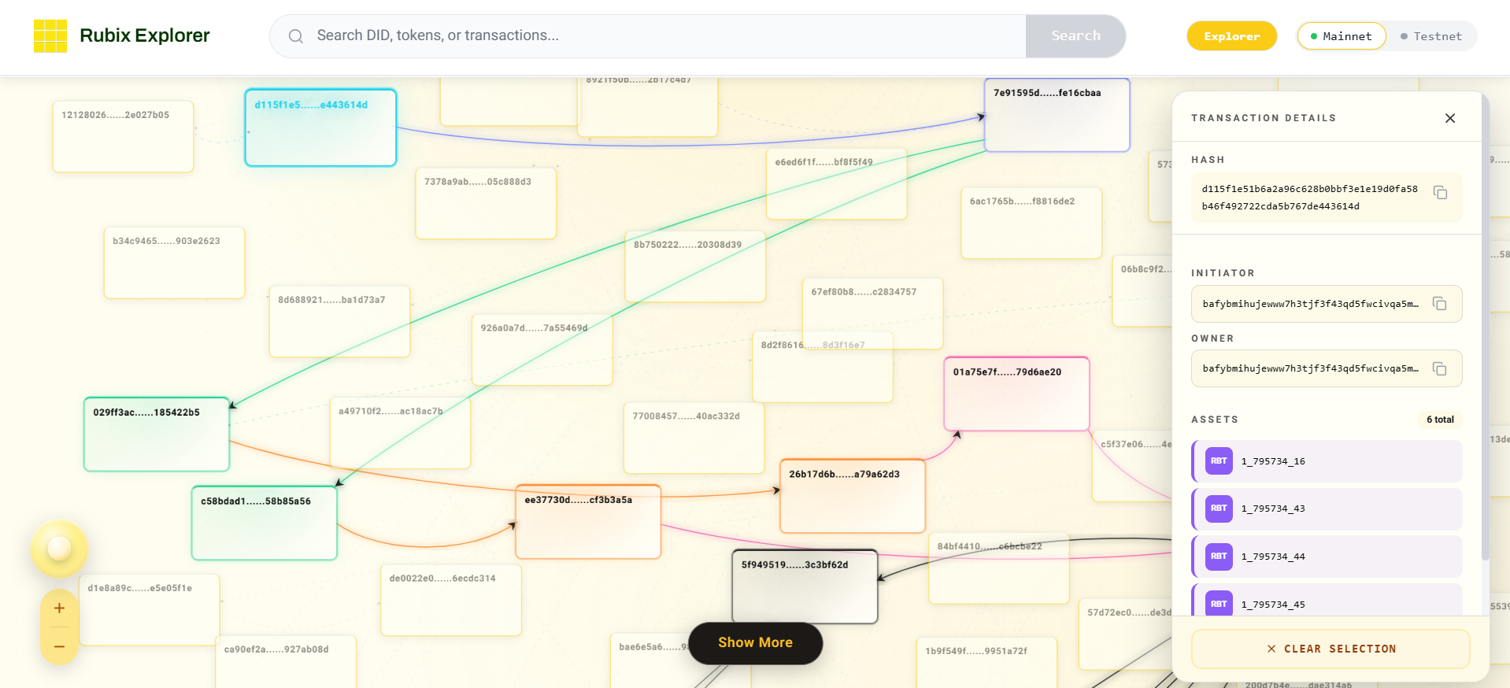This screenshot has width=1510, height=688.
Task: Click the details panel vertical scrollbar
Action: (1485, 327)
